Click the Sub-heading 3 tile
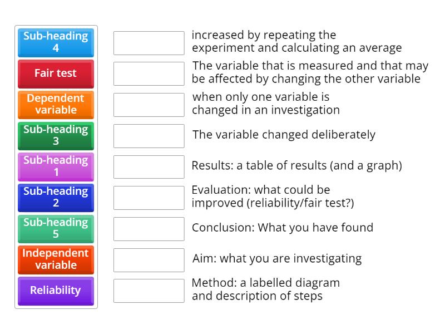Screen dimensions: 445x334 [x=56, y=136]
